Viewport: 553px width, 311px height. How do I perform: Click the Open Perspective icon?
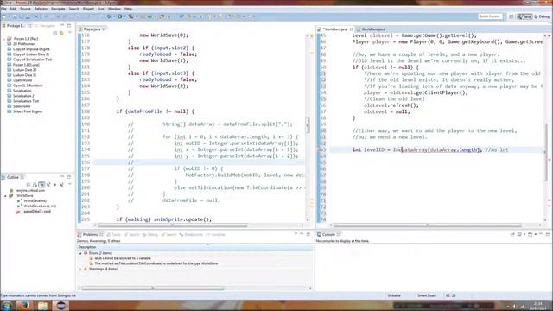511,16
